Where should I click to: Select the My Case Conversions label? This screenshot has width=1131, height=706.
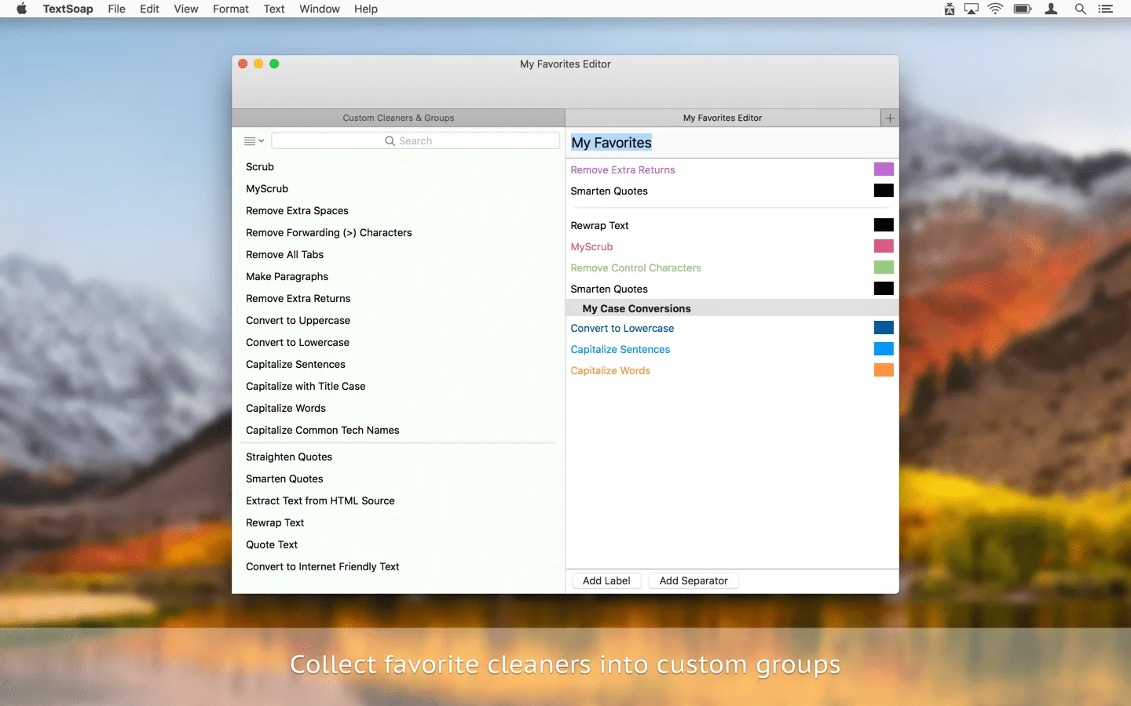pos(636,308)
